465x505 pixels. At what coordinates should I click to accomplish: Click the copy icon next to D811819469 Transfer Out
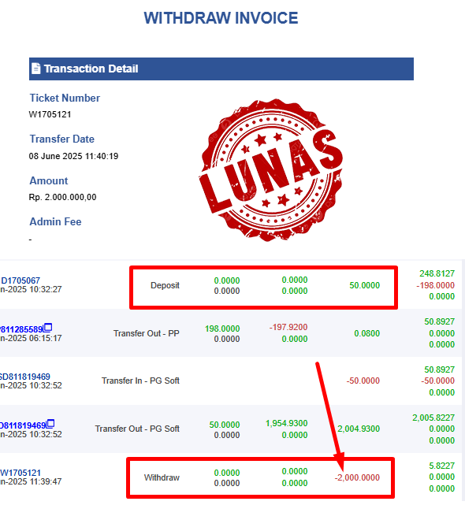pos(50,424)
